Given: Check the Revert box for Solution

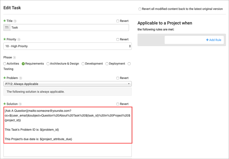Looking at the screenshot, I should click(118, 104).
